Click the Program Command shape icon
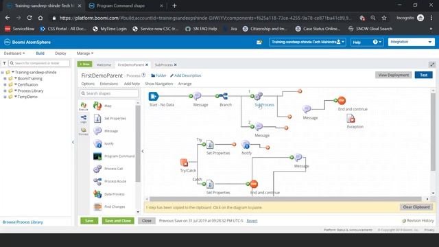Screen dimensions: 439x247 pos(97,156)
